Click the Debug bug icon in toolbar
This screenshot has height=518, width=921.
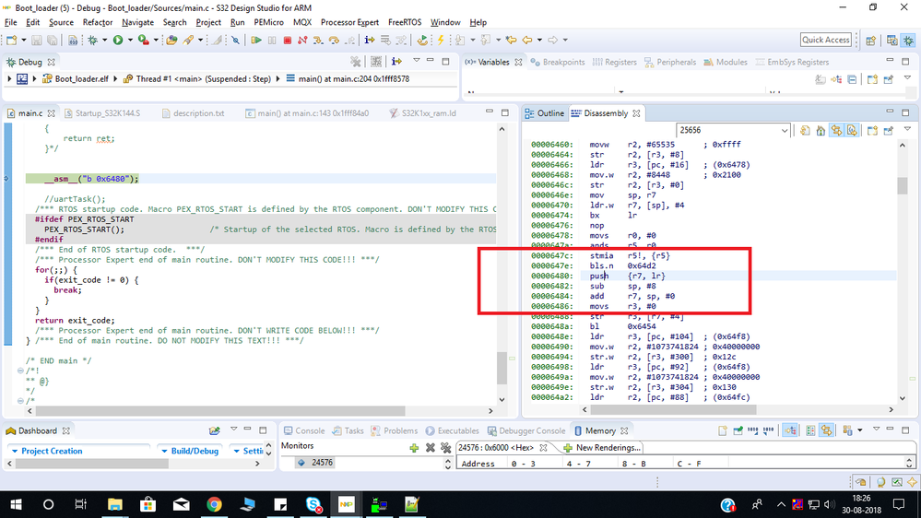[x=93, y=40]
